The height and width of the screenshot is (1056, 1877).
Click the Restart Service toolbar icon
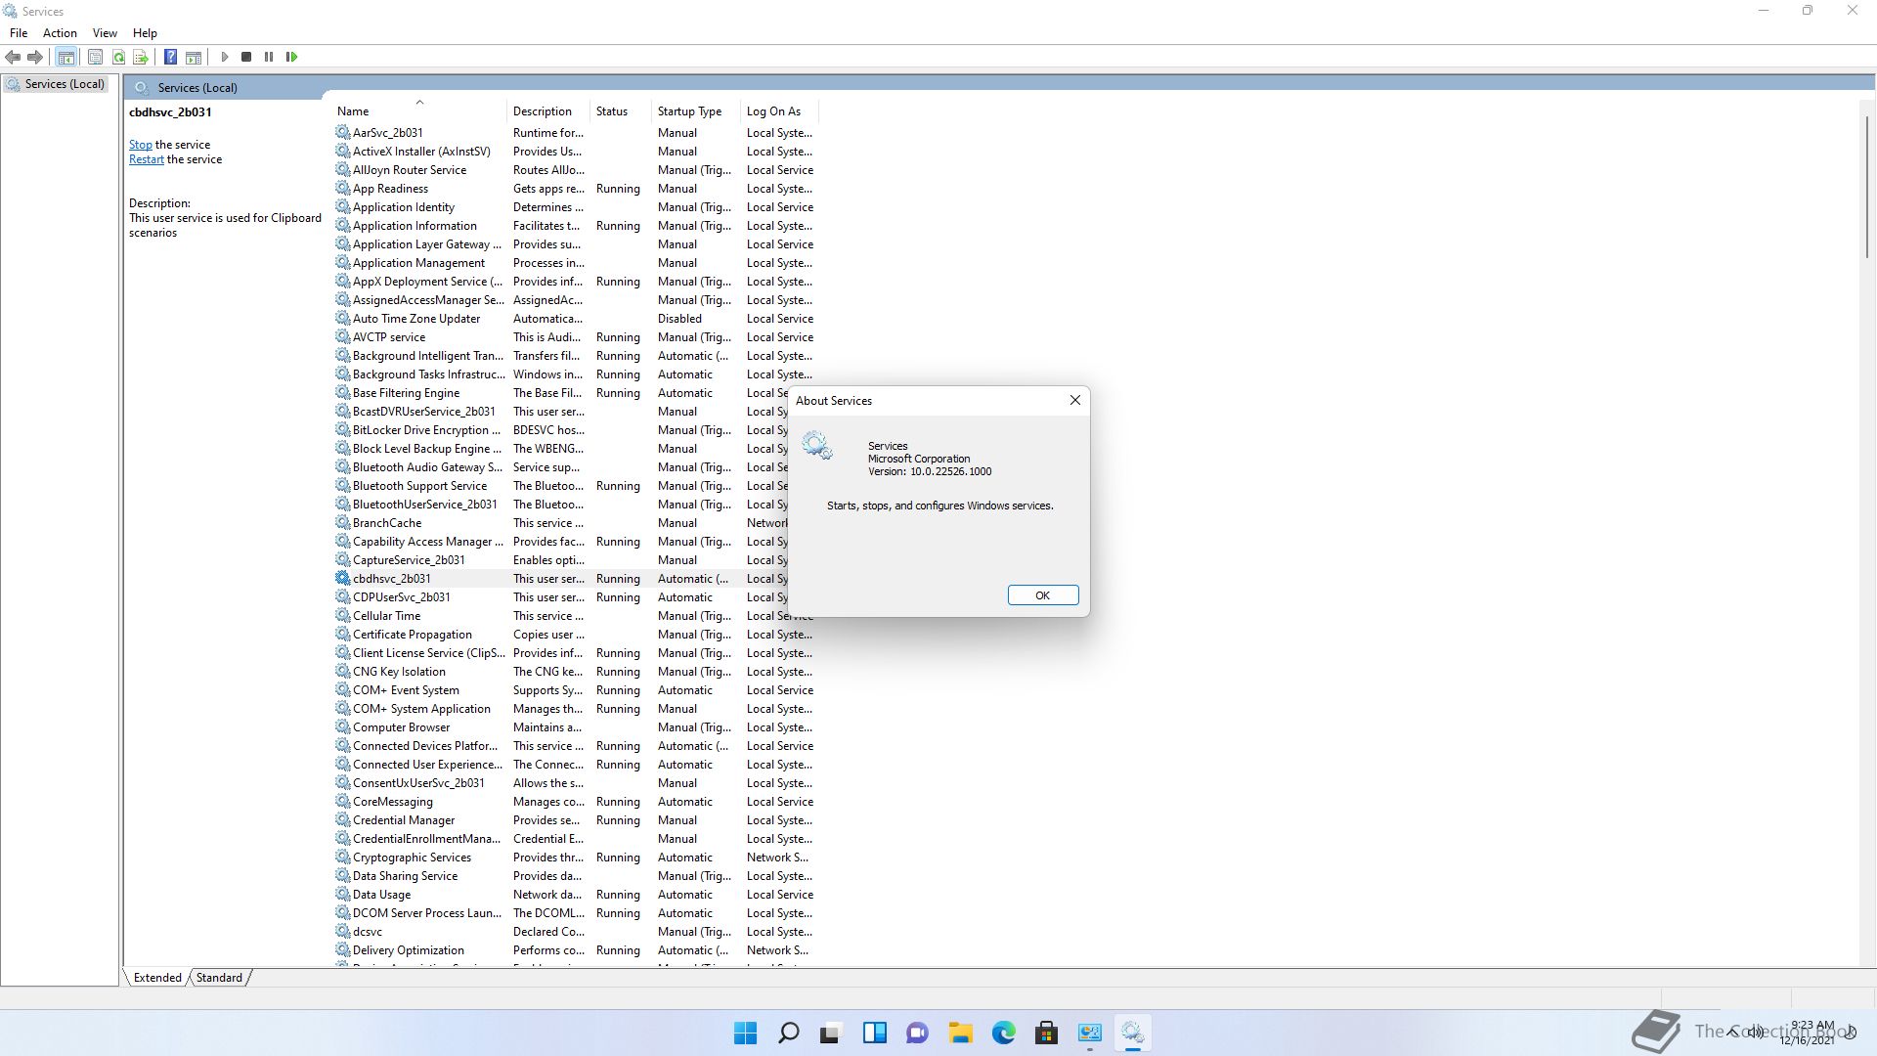click(291, 57)
